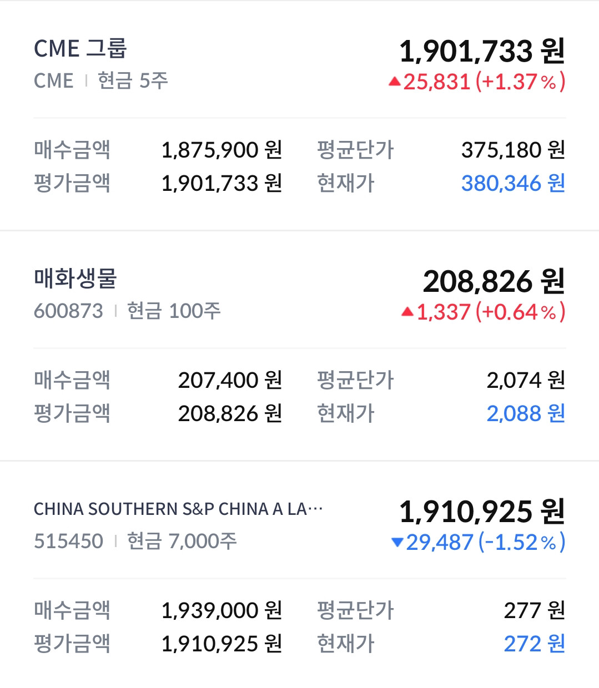Image resolution: width=599 pixels, height=688 pixels.
Task: Select the CME total value 1,901,733 원
Action: point(482,51)
